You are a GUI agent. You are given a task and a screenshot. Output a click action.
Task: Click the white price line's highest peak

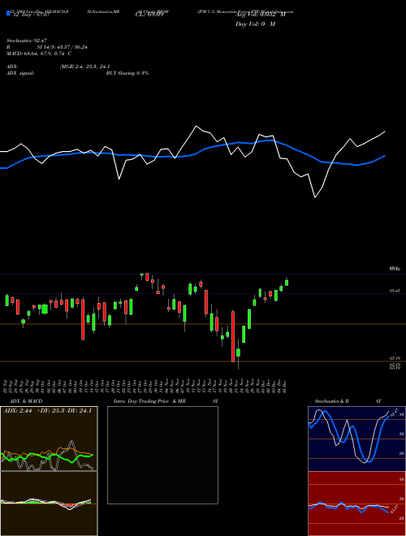(197, 126)
